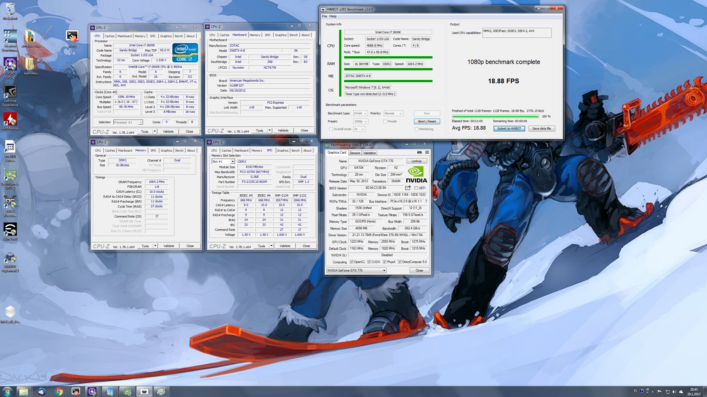Viewport: 707px width, 397px height.
Task: Select the GeForce Experience desktop icon
Action: pyautogui.click(x=10, y=95)
